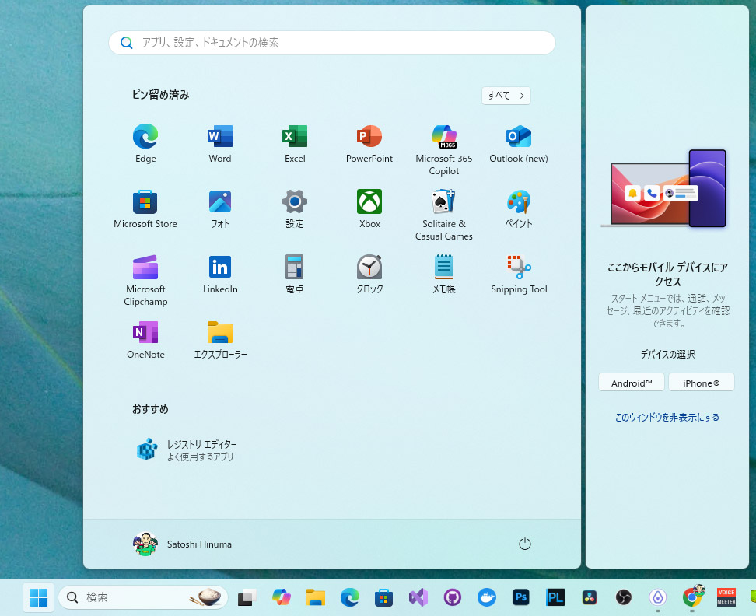This screenshot has height=616, width=756.
Task: Select the Android™ device button
Action: (631, 383)
